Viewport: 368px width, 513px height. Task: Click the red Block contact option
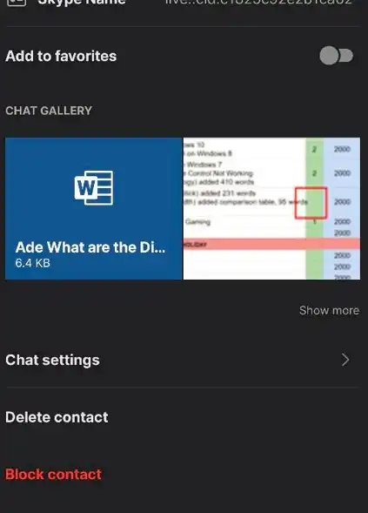click(x=53, y=474)
